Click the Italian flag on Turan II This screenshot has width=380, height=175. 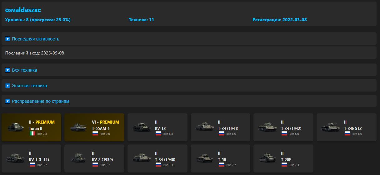pyautogui.click(x=32, y=134)
